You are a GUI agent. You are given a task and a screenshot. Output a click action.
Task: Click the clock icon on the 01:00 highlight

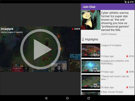(92, 71)
